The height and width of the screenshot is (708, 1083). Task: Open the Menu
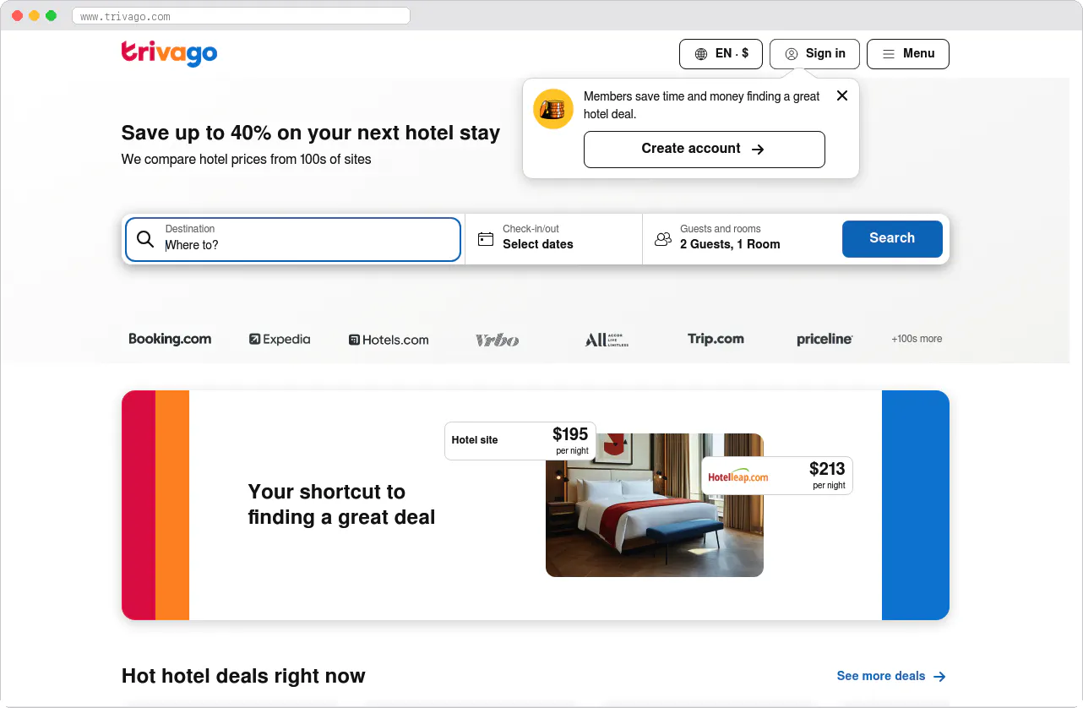(908, 53)
